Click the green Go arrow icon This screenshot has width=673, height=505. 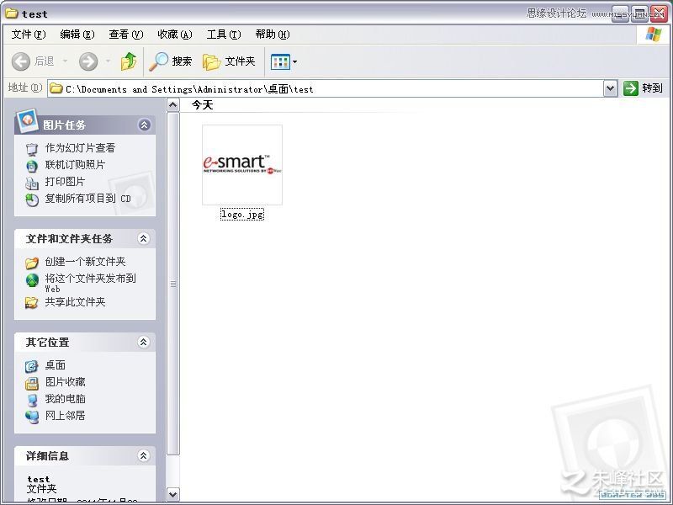630,88
